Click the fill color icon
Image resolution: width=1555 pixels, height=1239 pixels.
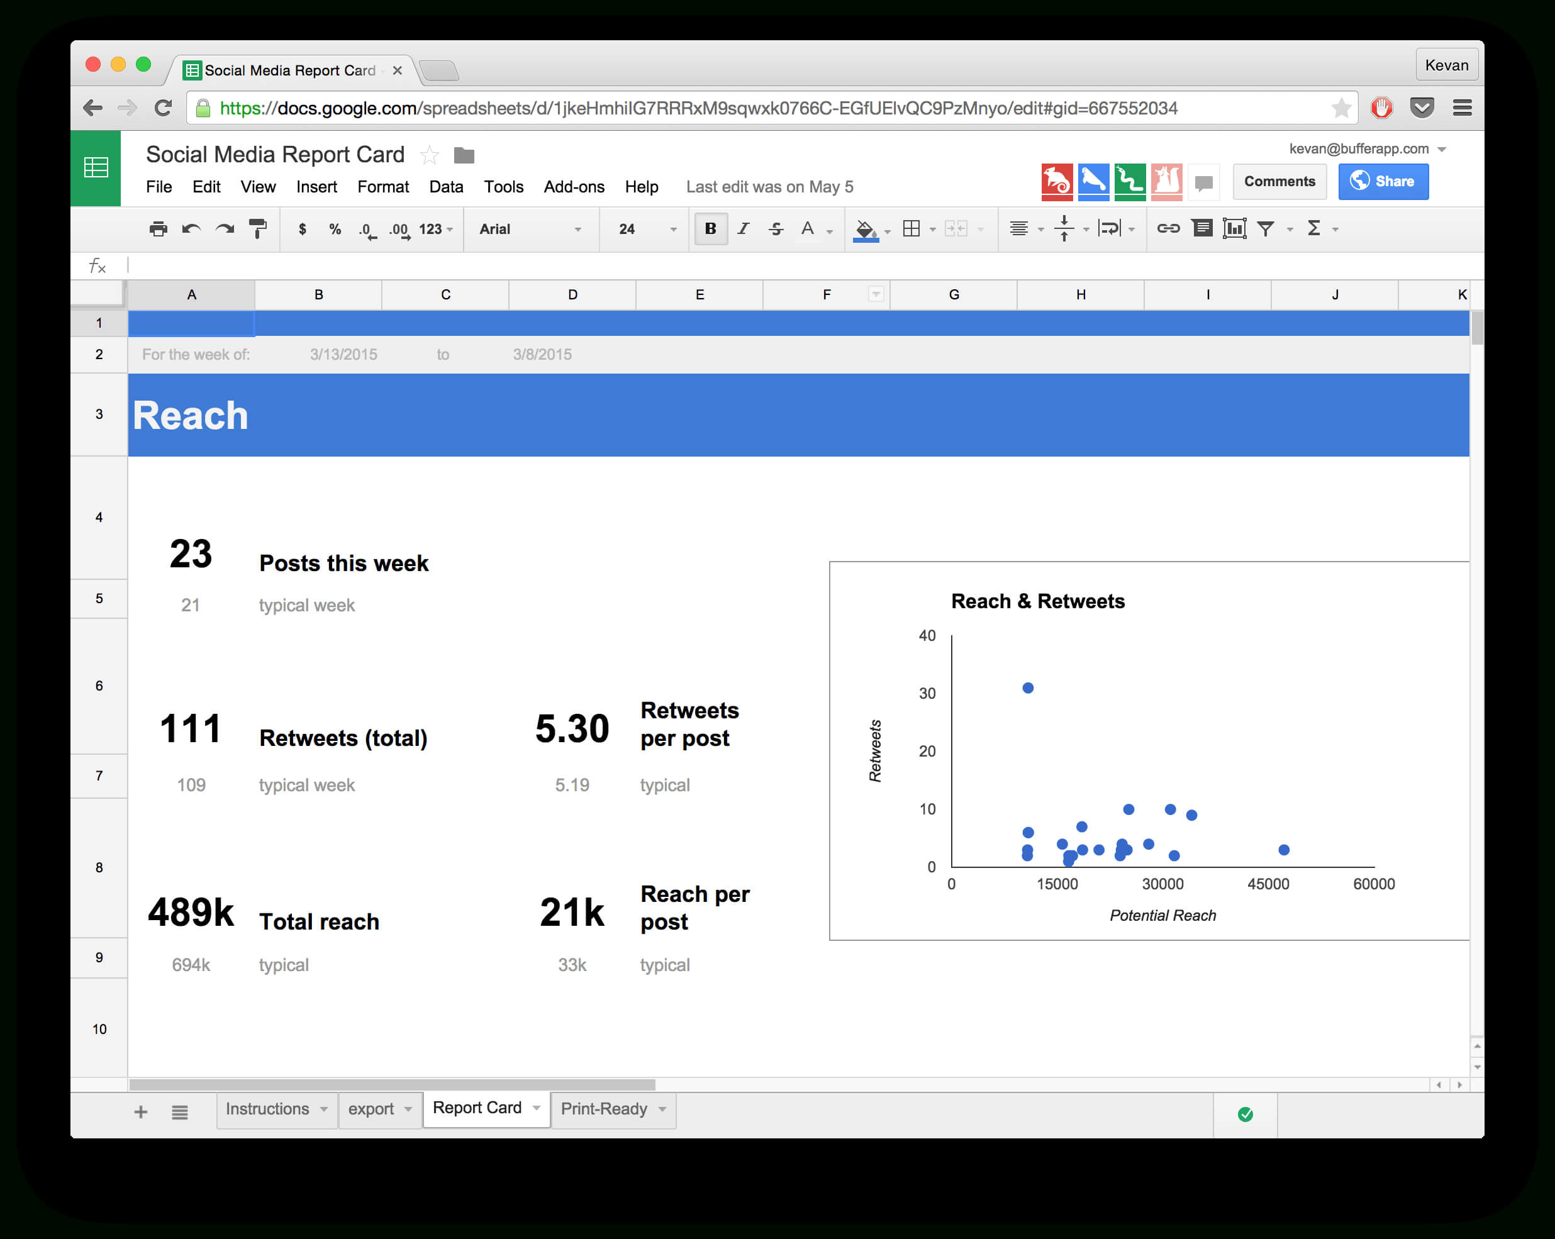[866, 229]
